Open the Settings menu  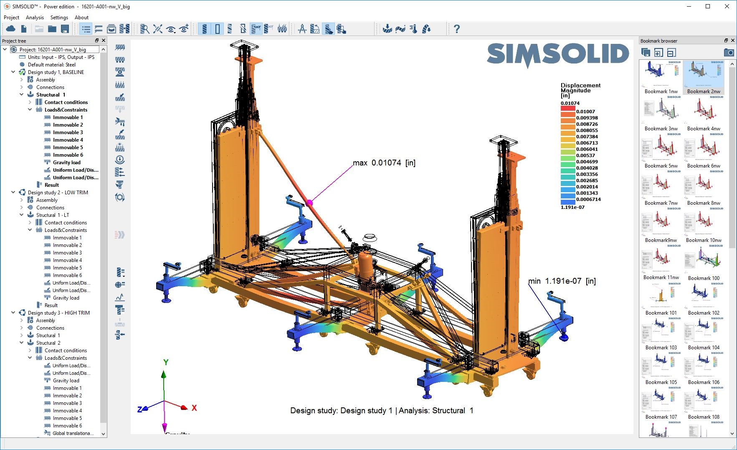(59, 17)
